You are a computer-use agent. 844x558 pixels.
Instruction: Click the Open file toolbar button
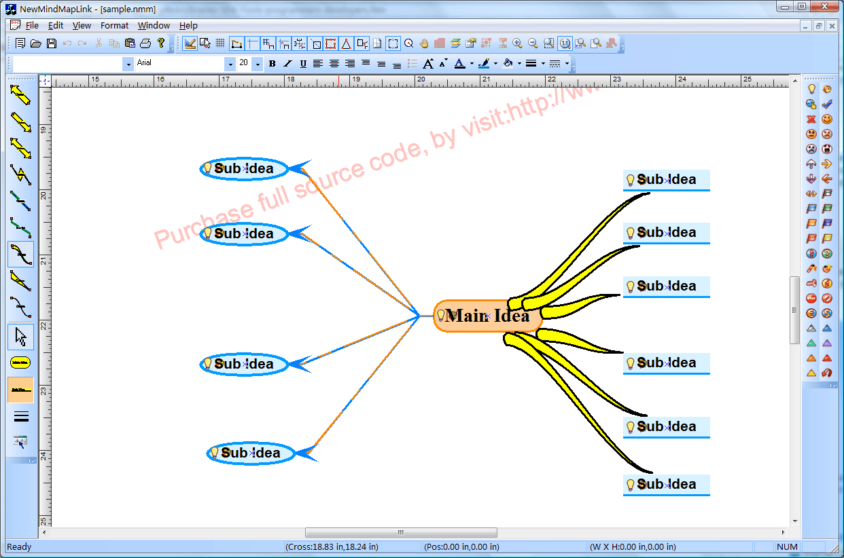[36, 43]
